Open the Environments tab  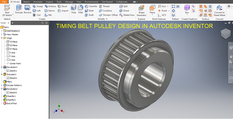(x=92, y=2)
